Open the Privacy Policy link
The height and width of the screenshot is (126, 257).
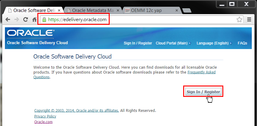click(x=45, y=116)
